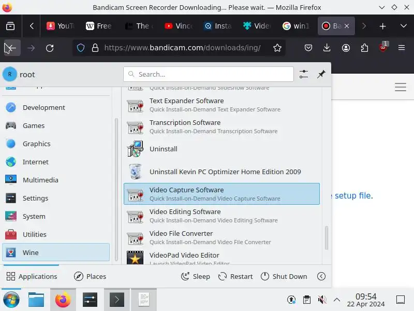Switch to Applications view
This screenshot has width=414, height=311.
(32, 276)
